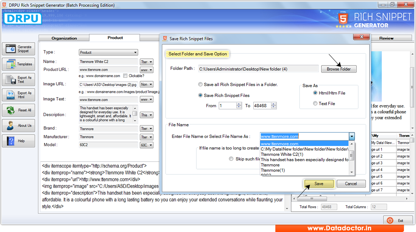The width and height of the screenshot is (416, 232).
Task: Click the Save Rich Snippet Files dialog icon
Action: [x=165, y=38]
